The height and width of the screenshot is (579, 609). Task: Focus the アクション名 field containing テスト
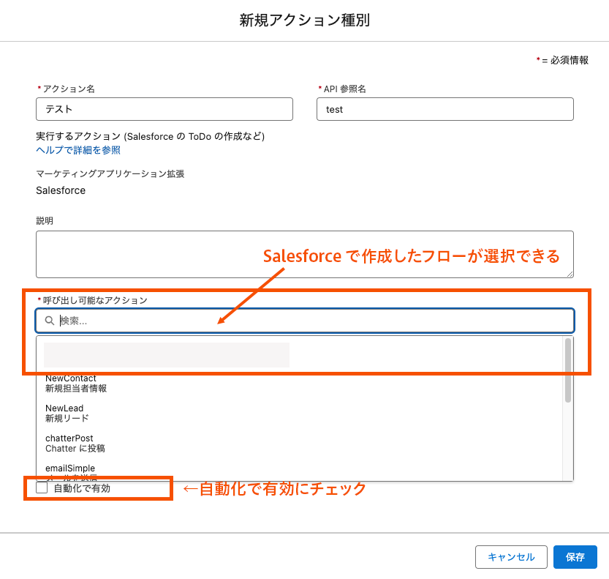[164, 109]
